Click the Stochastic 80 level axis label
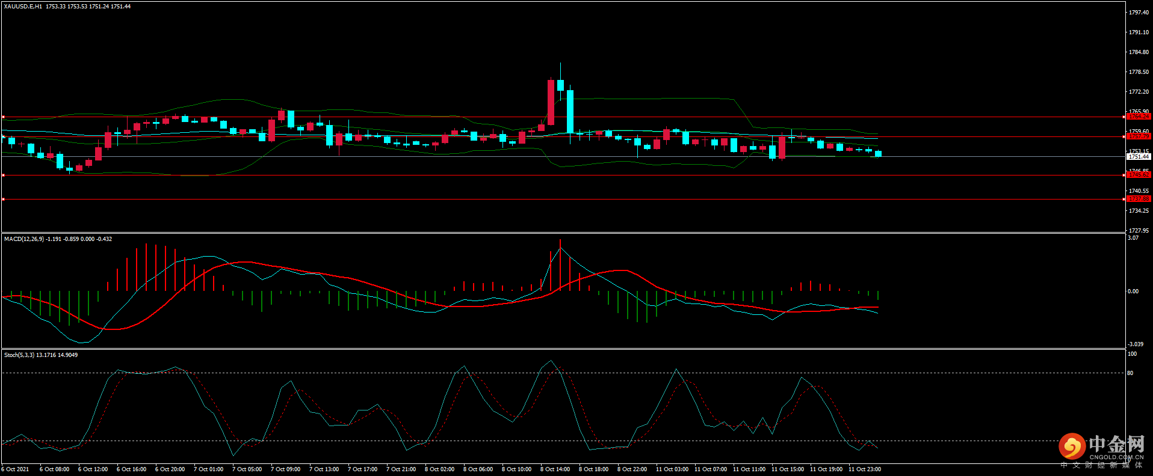The image size is (1153, 476). tap(1130, 373)
